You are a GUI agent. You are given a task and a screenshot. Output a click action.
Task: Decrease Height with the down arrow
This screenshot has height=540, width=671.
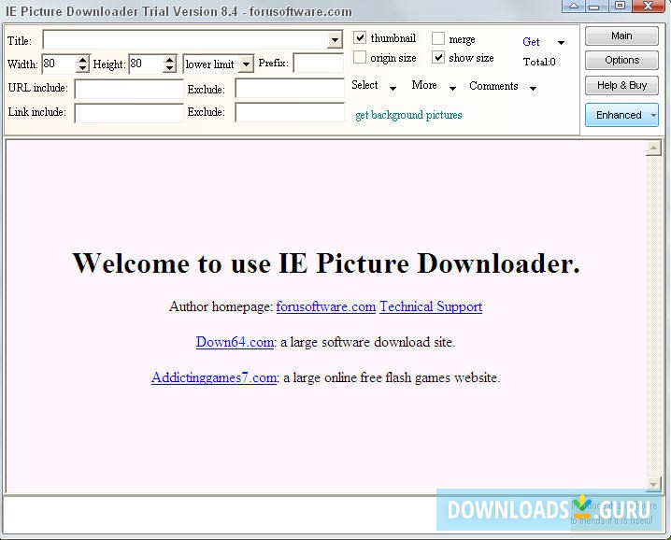[170, 68]
